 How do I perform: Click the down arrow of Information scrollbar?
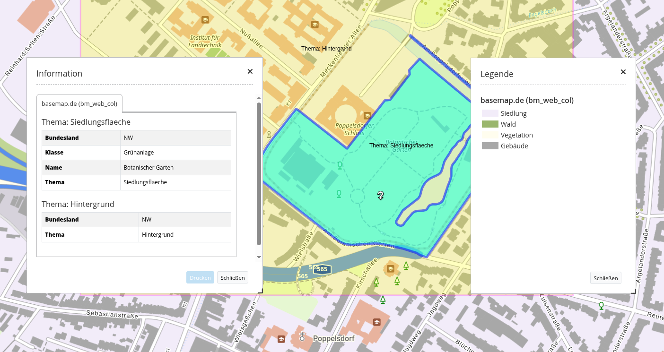tap(259, 257)
